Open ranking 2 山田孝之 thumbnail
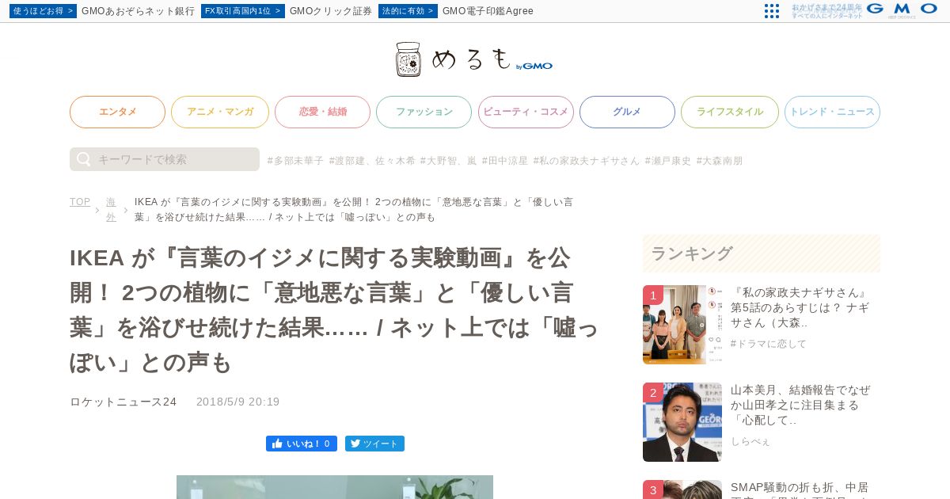Image resolution: width=950 pixels, height=499 pixels. (x=682, y=422)
